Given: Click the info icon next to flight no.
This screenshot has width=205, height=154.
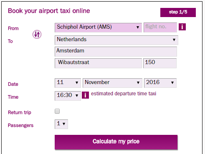Looking at the screenshot, I should click(182, 27).
